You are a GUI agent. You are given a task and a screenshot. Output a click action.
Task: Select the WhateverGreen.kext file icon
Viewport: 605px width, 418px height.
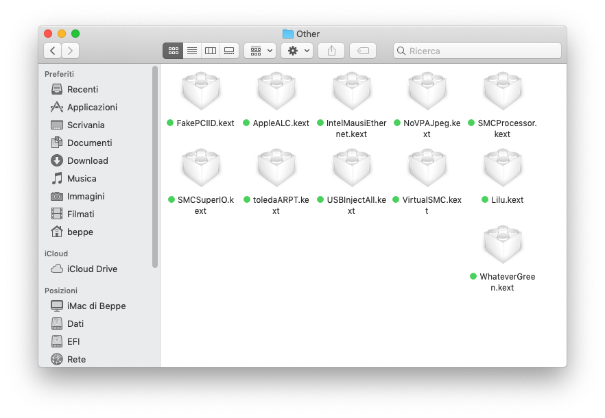[x=503, y=245]
